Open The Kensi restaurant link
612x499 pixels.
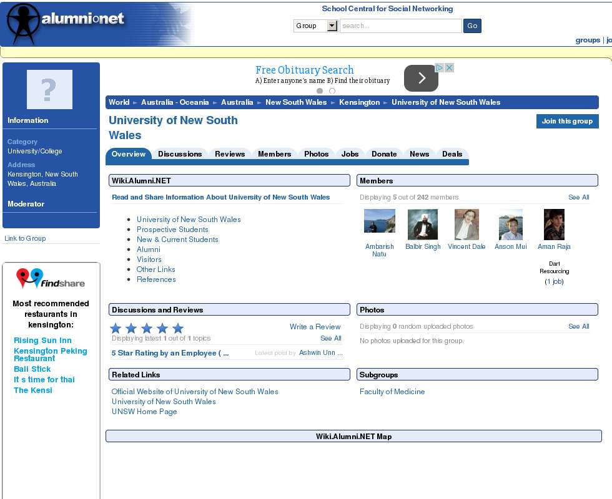click(x=32, y=390)
